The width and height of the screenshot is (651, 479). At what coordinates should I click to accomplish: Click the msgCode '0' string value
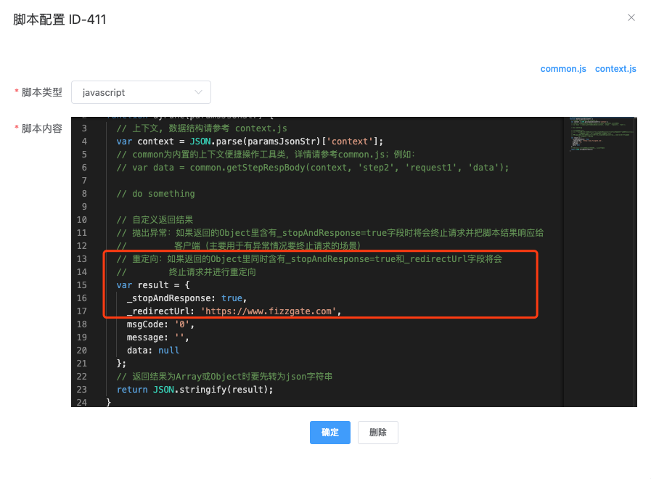pos(182,324)
